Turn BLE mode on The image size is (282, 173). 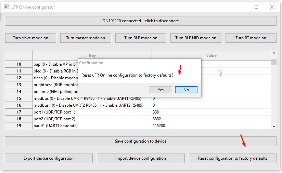click(141, 38)
